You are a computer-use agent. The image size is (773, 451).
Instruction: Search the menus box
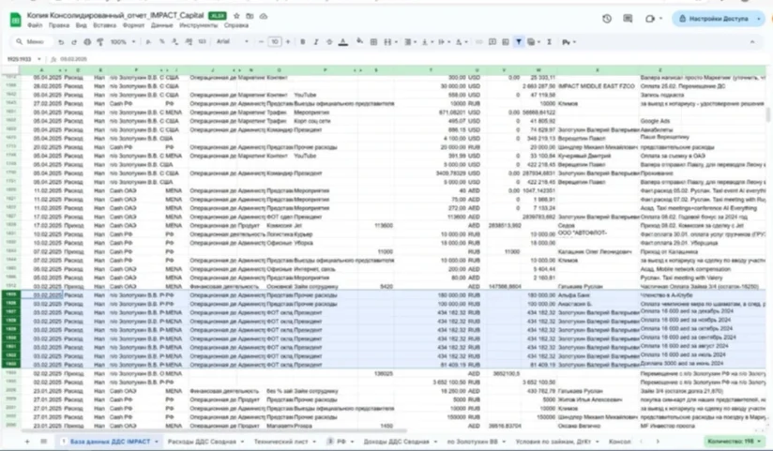click(x=32, y=42)
